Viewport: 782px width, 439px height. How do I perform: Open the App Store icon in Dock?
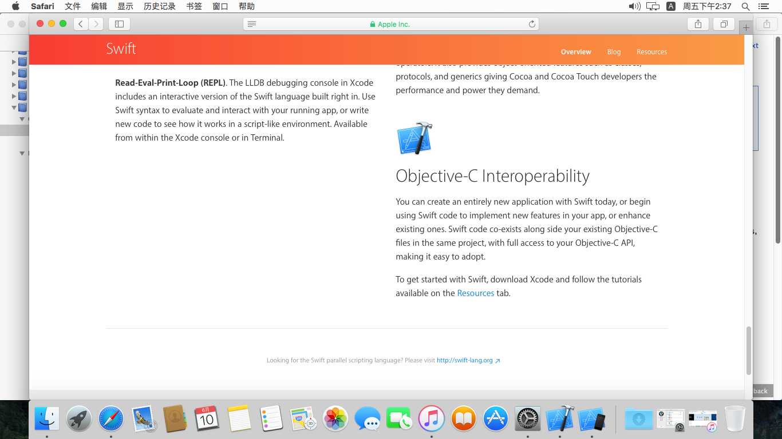496,419
